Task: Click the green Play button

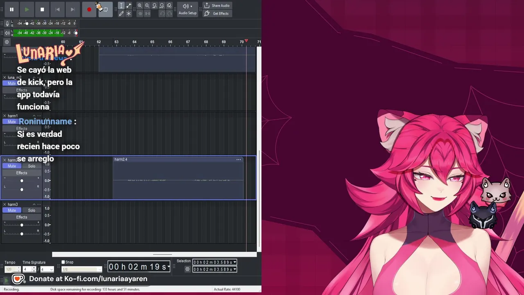Action: point(27,9)
